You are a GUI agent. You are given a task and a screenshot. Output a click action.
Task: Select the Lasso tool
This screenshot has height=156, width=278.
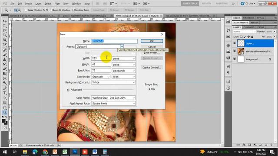(x=5, y=30)
